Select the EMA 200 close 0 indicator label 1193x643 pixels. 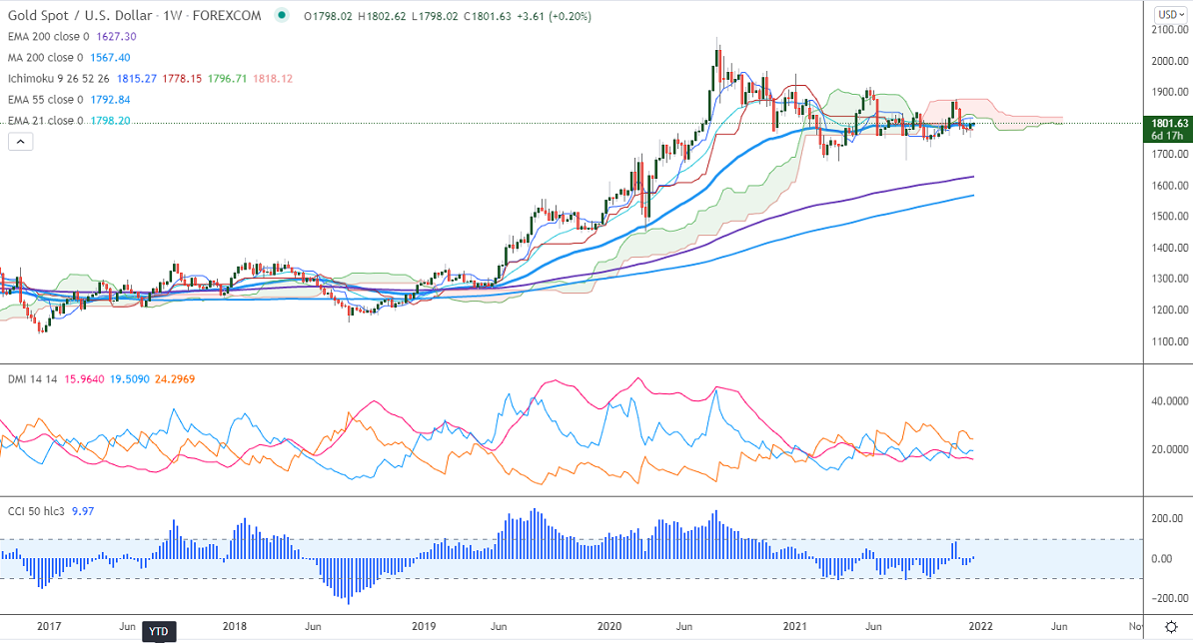(49, 37)
